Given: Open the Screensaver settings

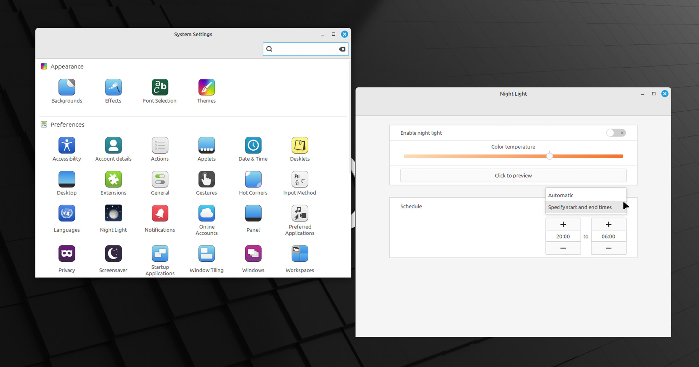Looking at the screenshot, I should (113, 253).
